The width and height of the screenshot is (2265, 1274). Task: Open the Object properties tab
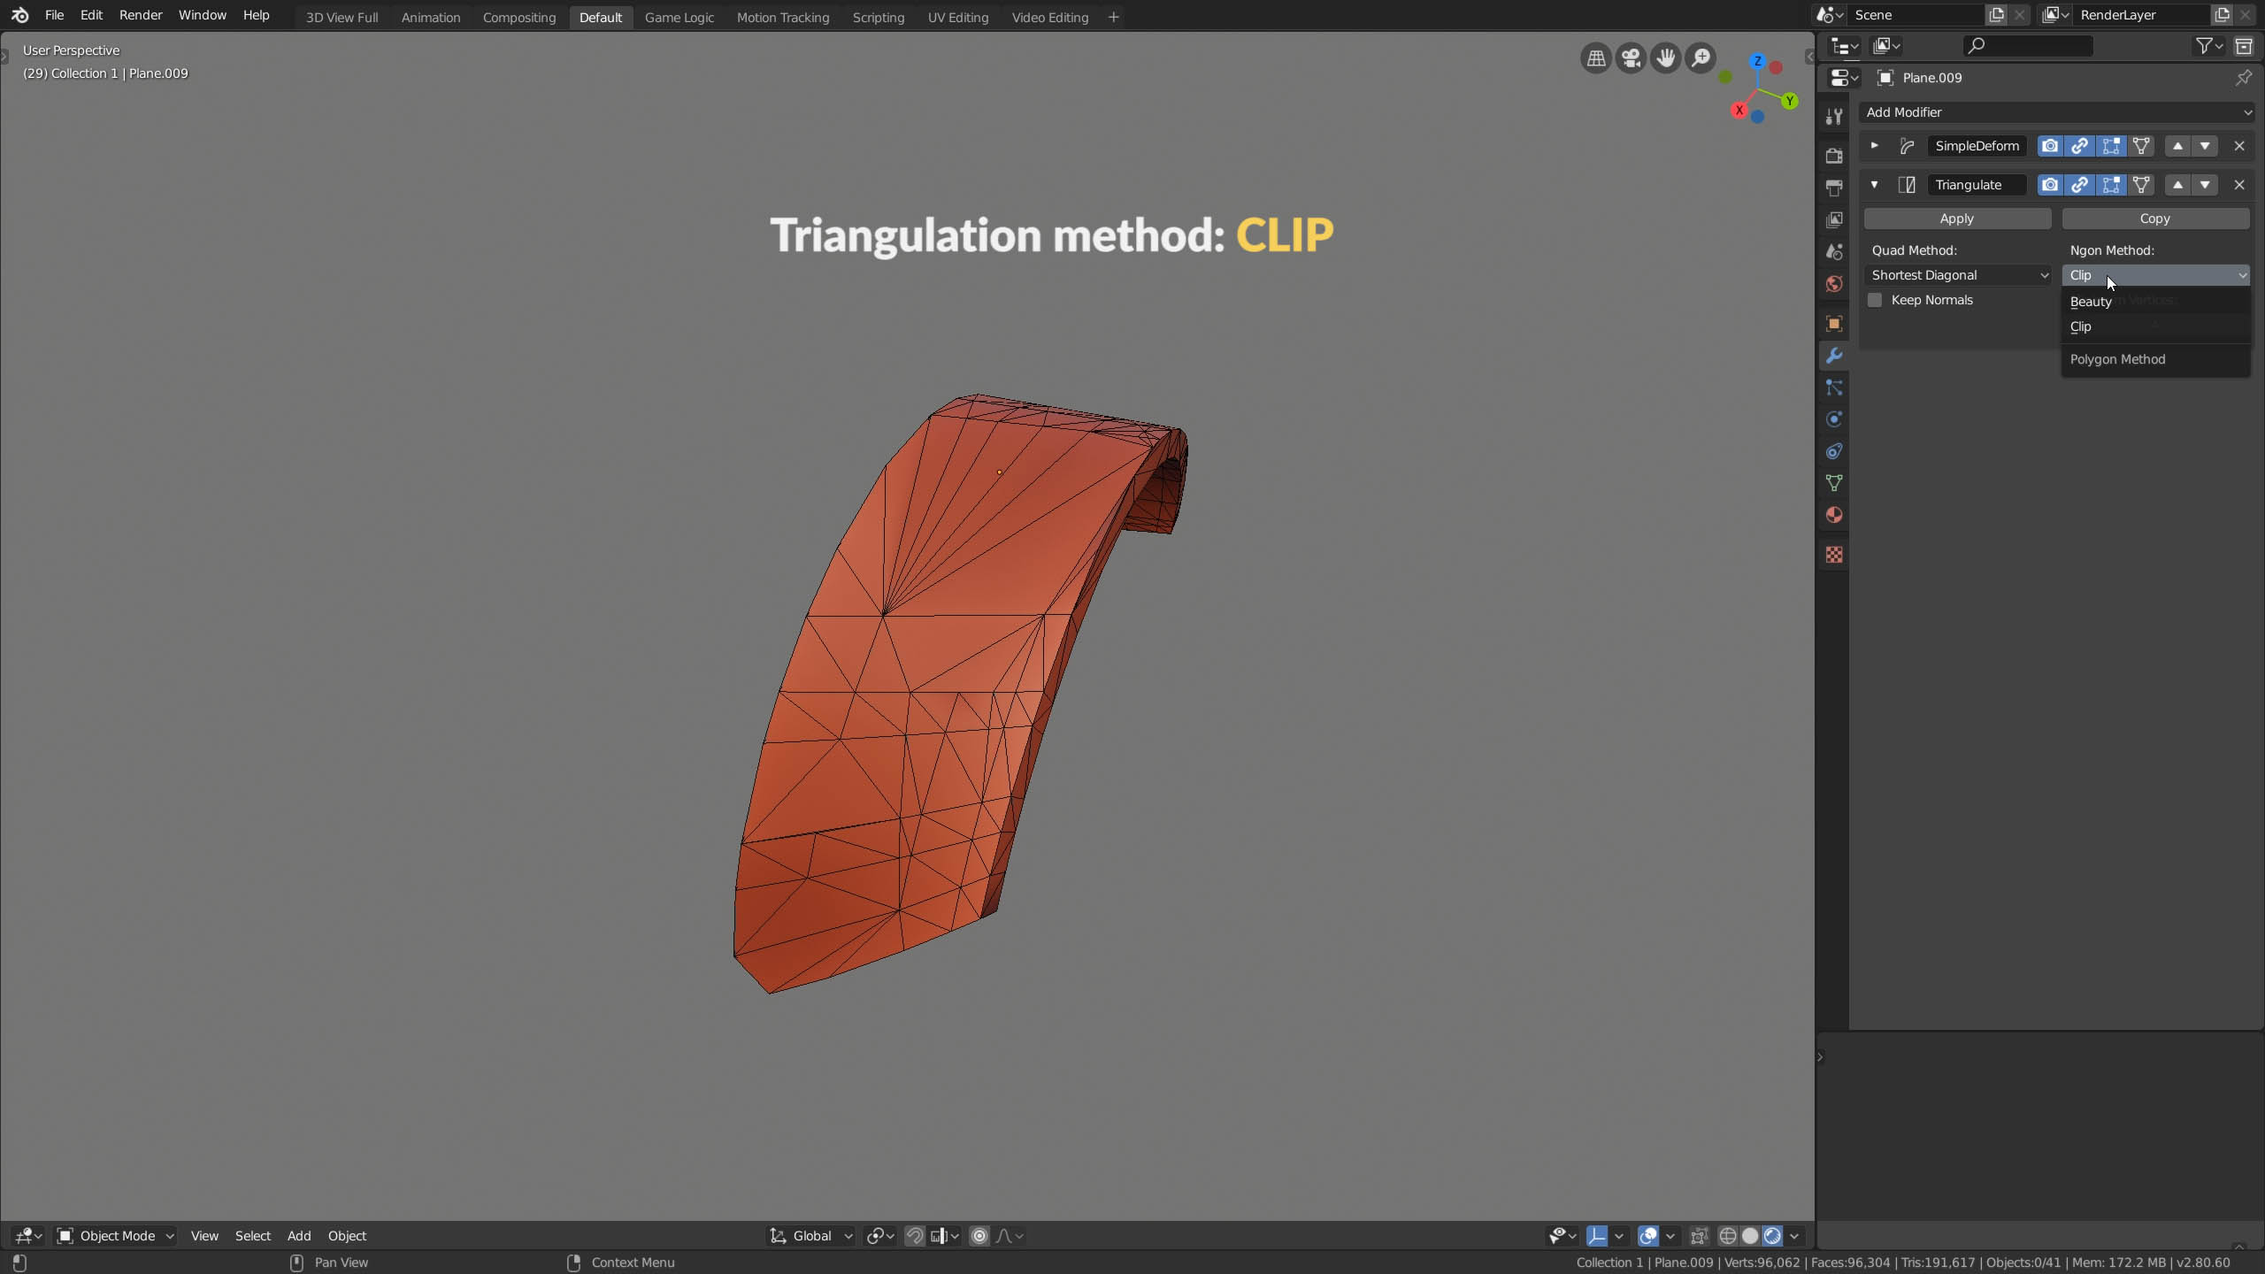(x=1834, y=324)
